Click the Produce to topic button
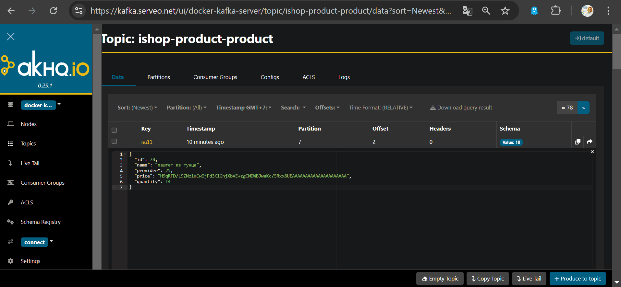The height and width of the screenshot is (287, 621). (x=578, y=279)
